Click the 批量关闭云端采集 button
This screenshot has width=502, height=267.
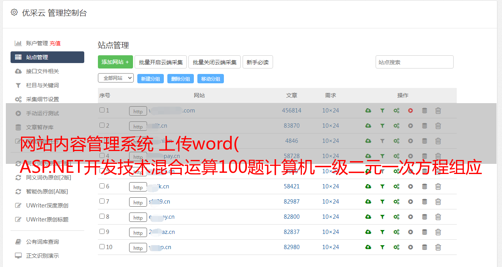(x=215, y=62)
